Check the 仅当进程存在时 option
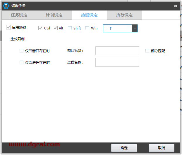The width and height of the screenshot is (182, 155). tap(21, 62)
